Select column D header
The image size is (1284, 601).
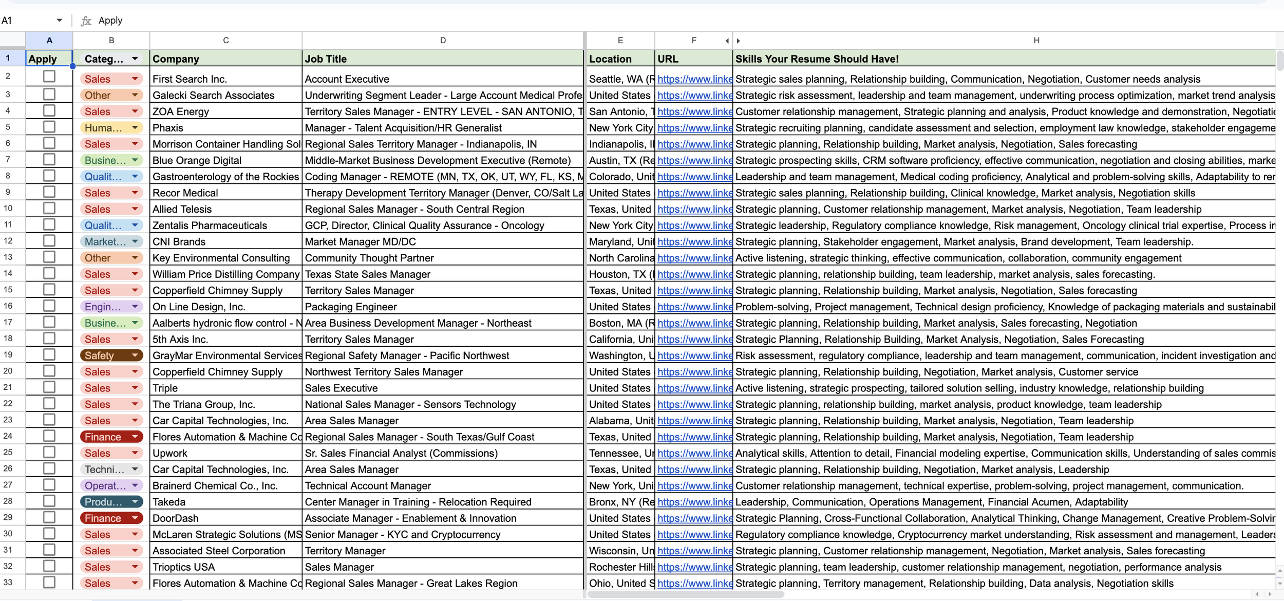pos(442,40)
